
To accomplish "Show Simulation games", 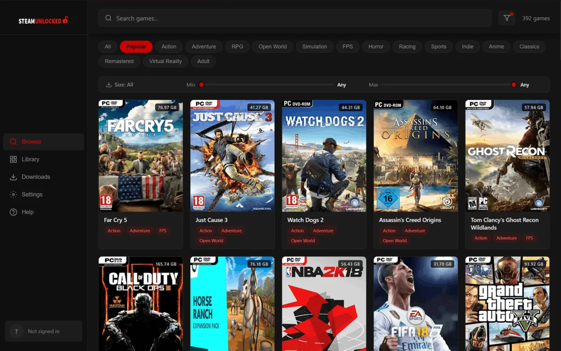I will pos(315,47).
